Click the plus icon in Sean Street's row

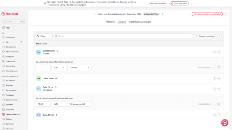[219, 115]
